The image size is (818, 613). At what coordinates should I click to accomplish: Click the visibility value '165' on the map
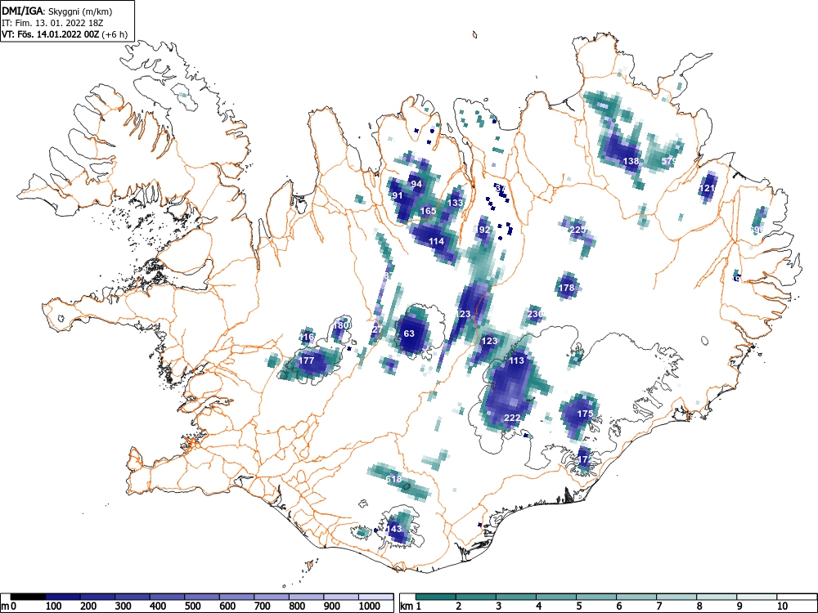point(428,211)
